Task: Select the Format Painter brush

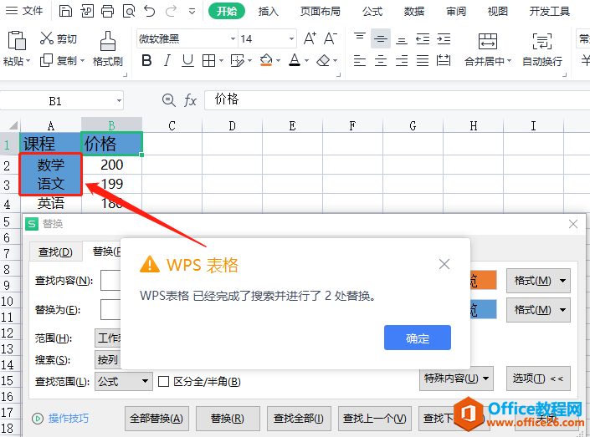Action: tap(108, 41)
